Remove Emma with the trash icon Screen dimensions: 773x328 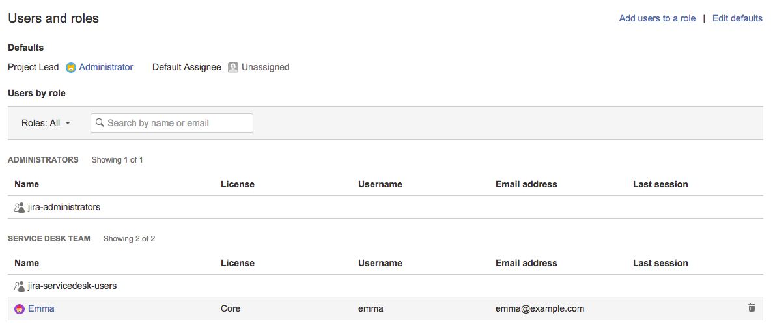click(752, 308)
